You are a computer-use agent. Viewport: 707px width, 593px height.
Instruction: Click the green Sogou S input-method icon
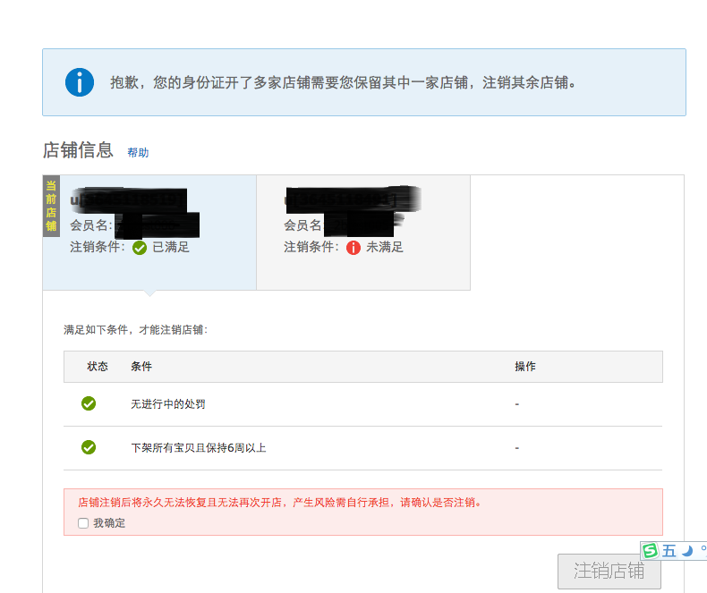click(x=651, y=550)
